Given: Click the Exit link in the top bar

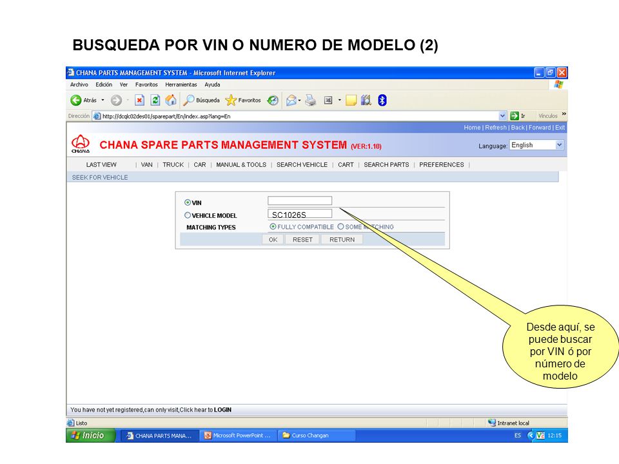Looking at the screenshot, I should 560,128.
